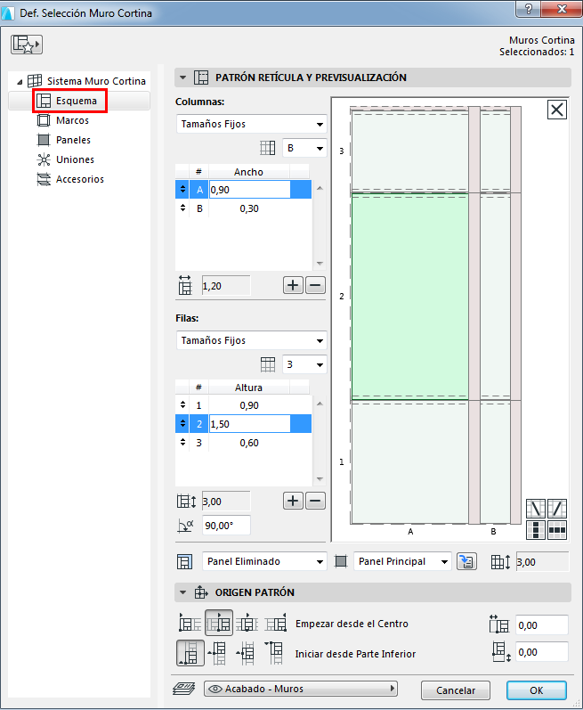
Task: Click the column A reorder handle arrows
Action: pos(182,189)
